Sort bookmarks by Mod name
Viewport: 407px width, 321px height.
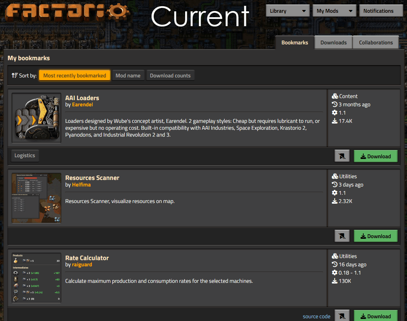point(128,76)
